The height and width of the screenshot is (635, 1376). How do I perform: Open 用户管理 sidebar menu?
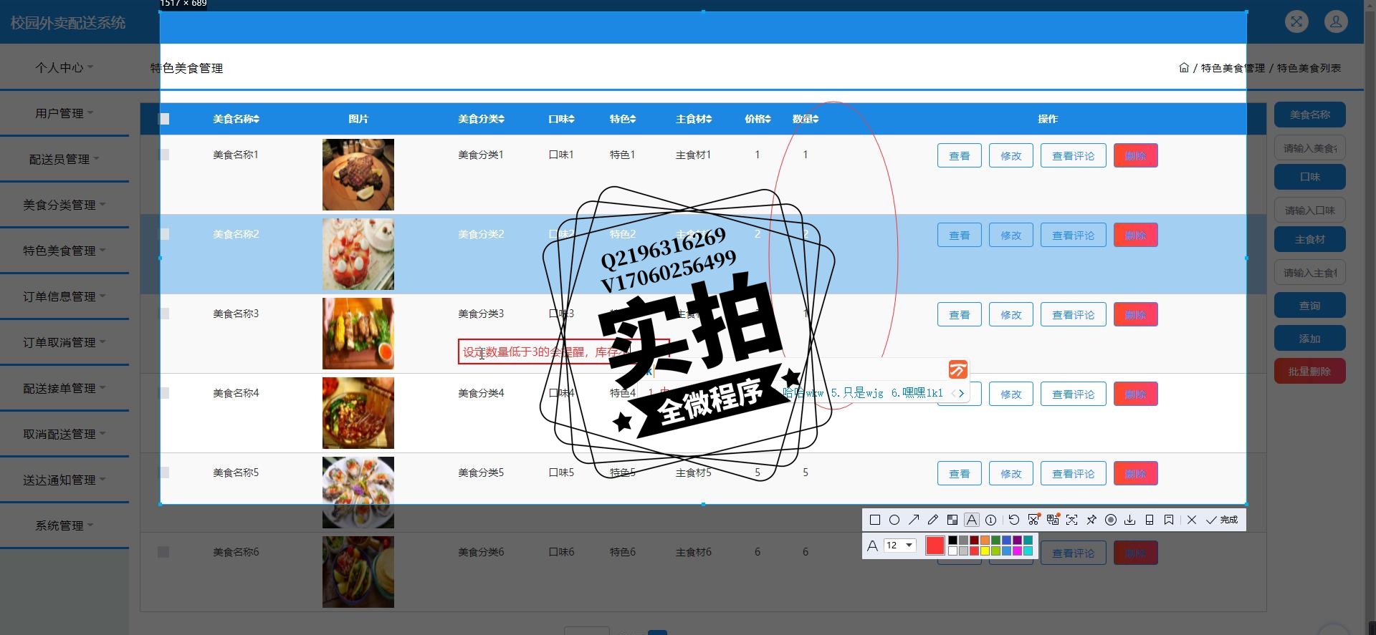[x=64, y=113]
